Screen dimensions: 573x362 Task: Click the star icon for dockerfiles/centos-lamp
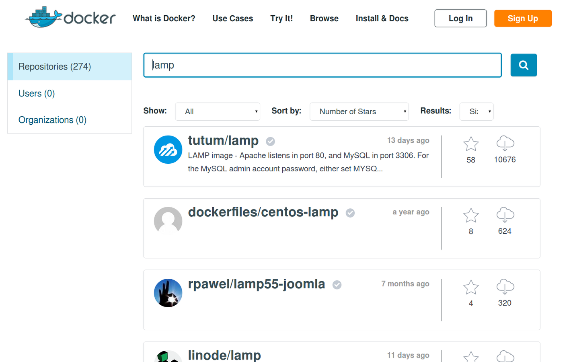(471, 215)
